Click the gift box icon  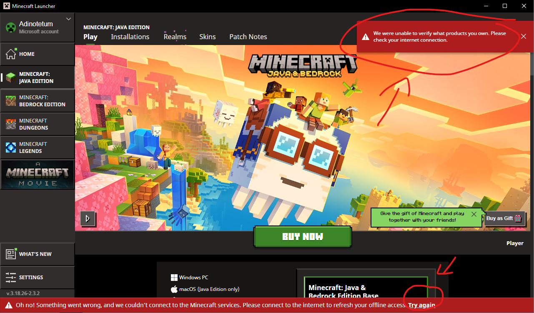coord(518,218)
